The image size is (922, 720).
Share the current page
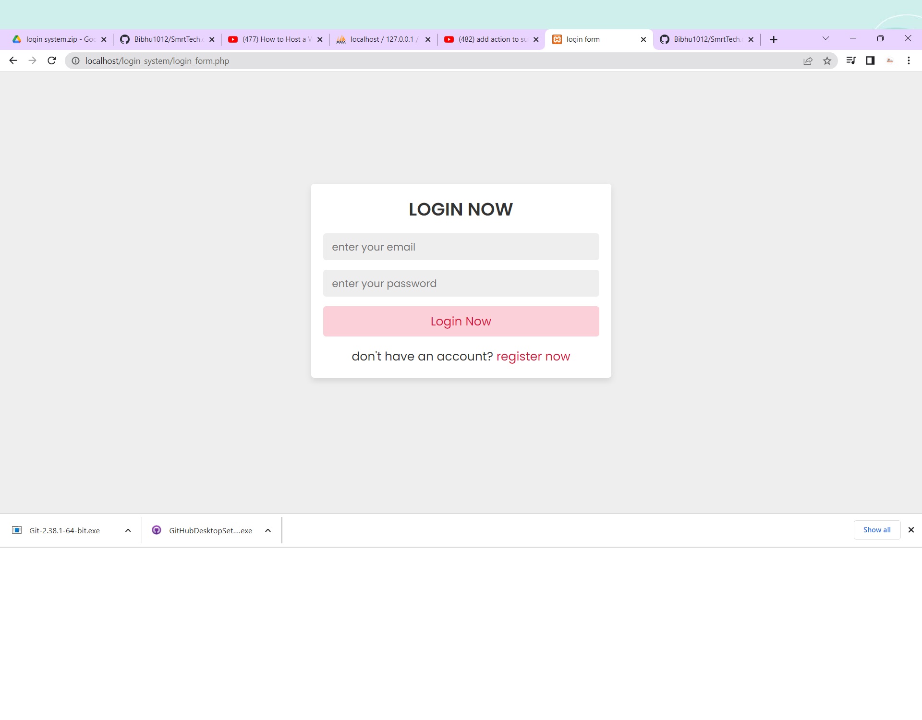[x=808, y=60]
